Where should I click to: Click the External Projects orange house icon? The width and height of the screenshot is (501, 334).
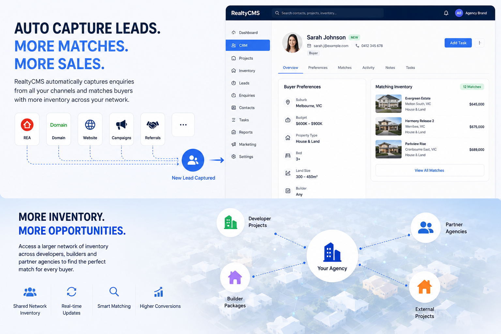click(x=425, y=287)
